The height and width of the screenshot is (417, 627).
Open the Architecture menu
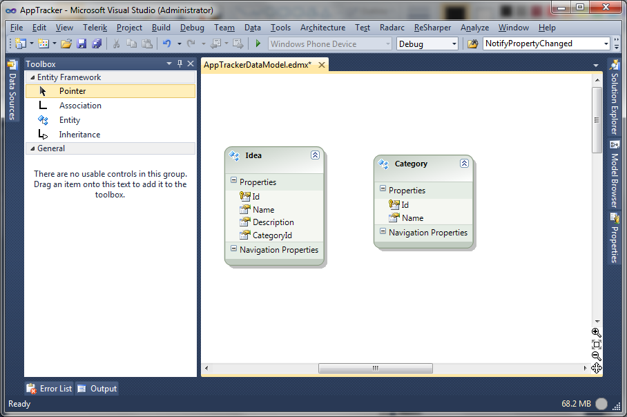pyautogui.click(x=322, y=28)
